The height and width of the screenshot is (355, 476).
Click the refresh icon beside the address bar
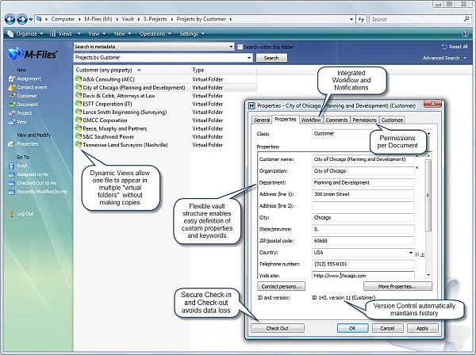pyautogui.click(x=361, y=19)
